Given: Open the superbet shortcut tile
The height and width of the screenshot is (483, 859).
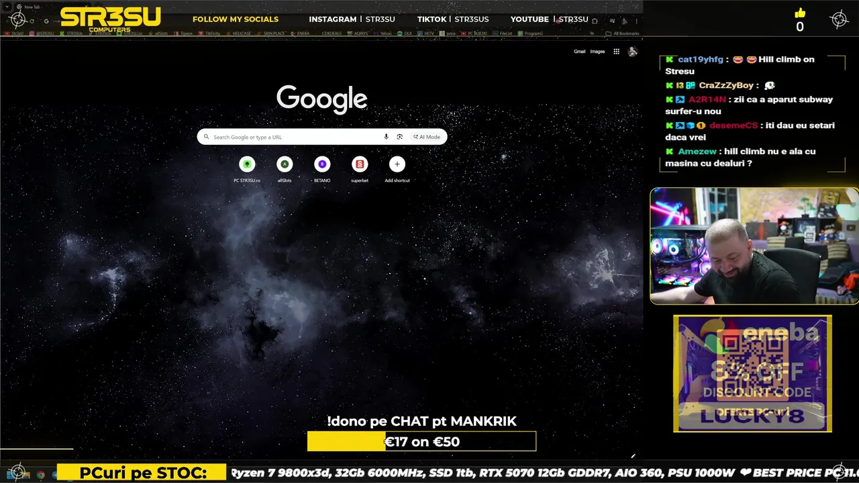Looking at the screenshot, I should [x=360, y=169].
